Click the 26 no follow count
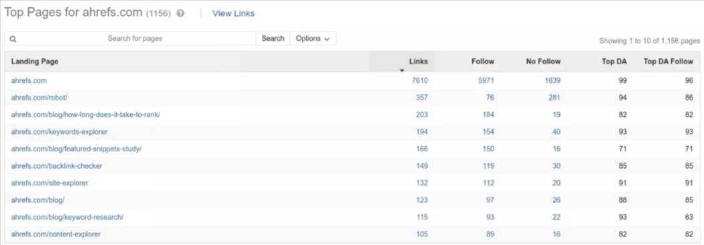Viewport: 704px width, 245px height. [x=556, y=200]
